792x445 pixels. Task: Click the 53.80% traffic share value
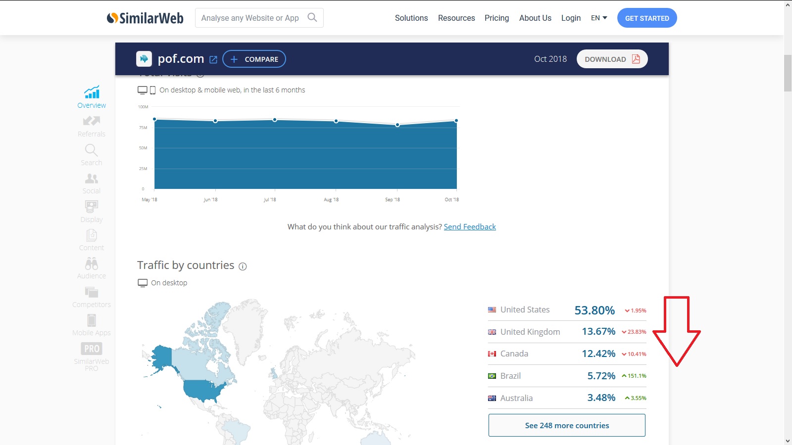click(x=594, y=310)
